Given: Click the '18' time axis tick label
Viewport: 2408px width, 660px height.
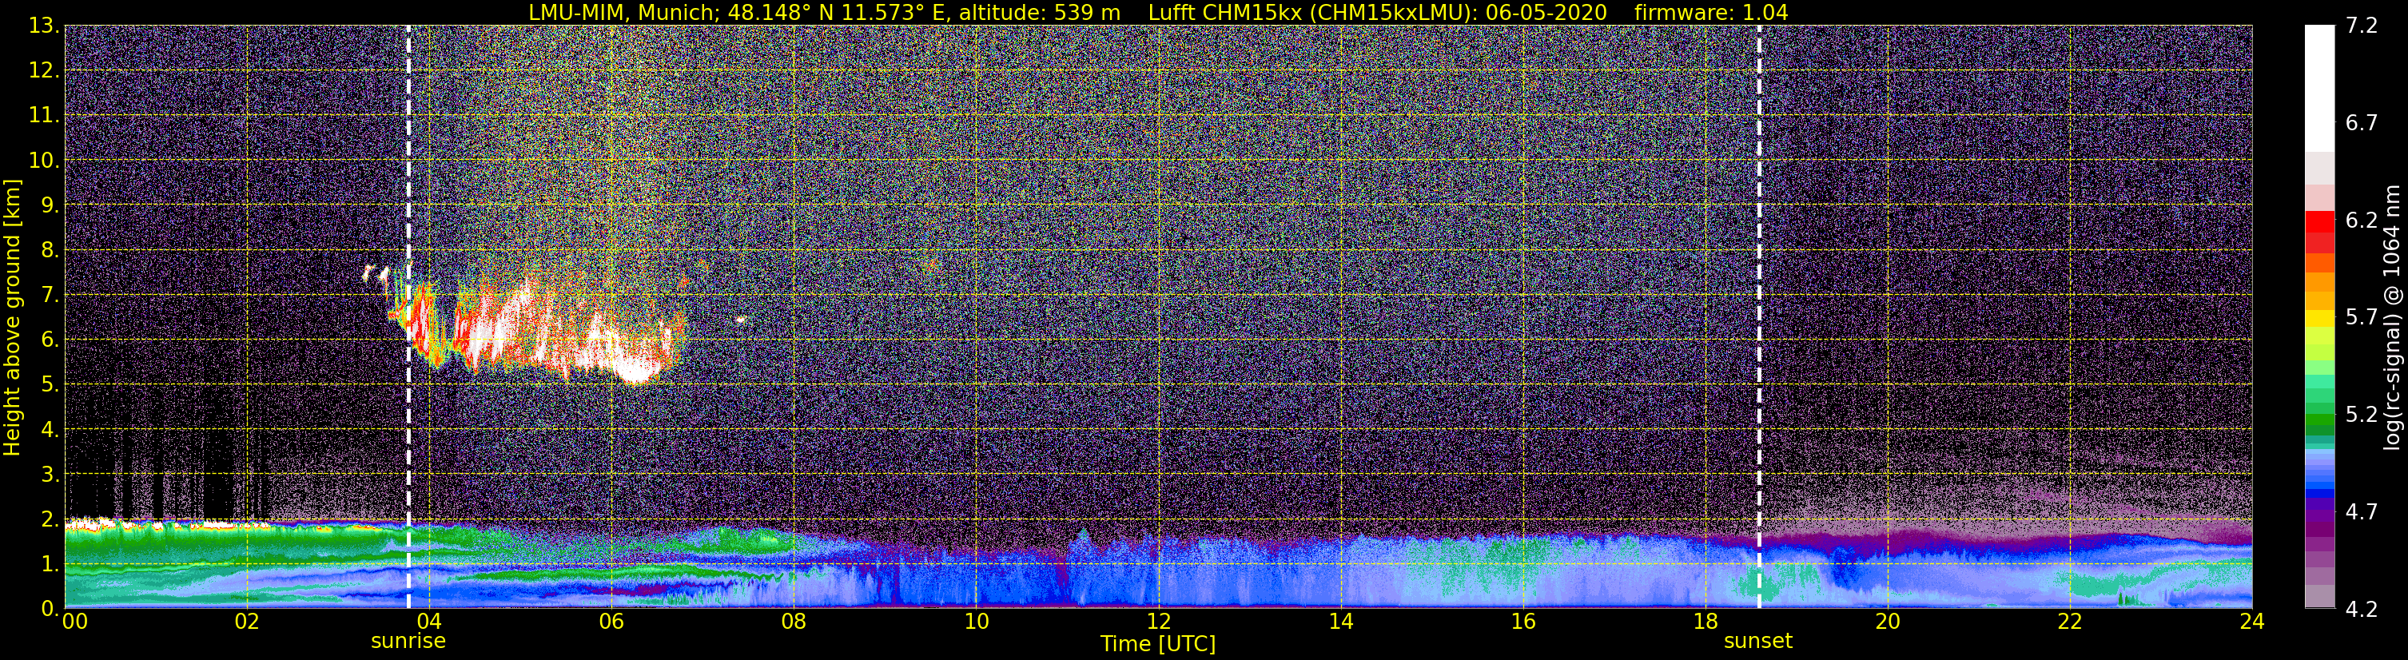Looking at the screenshot, I should coord(1705,622).
